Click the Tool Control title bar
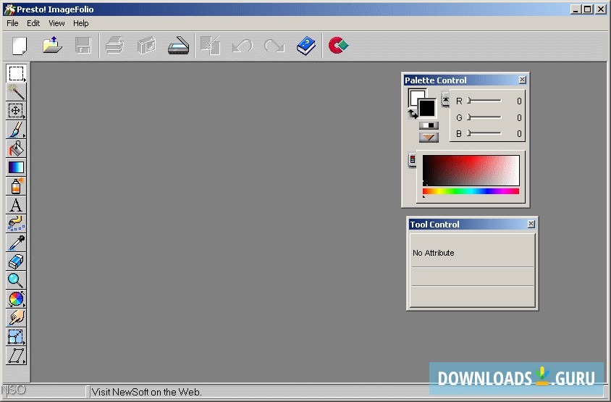Image resolution: width=611 pixels, height=402 pixels. click(x=472, y=224)
